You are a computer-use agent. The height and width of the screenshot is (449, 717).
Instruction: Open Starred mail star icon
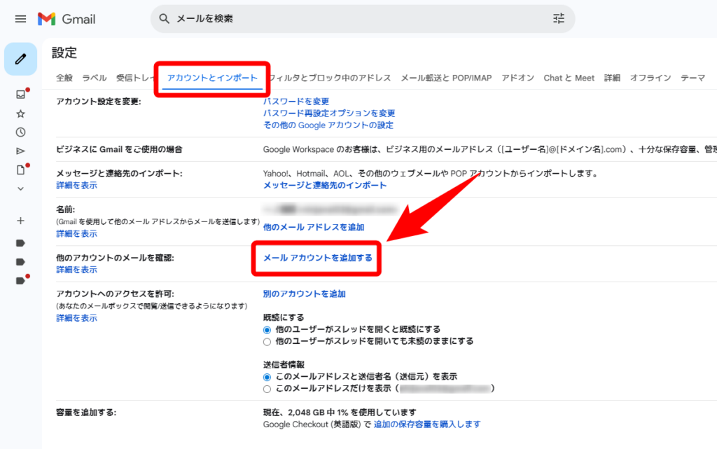[20, 113]
